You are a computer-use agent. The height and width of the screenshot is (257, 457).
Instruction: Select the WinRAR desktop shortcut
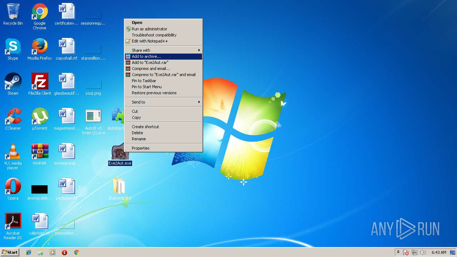point(40,155)
